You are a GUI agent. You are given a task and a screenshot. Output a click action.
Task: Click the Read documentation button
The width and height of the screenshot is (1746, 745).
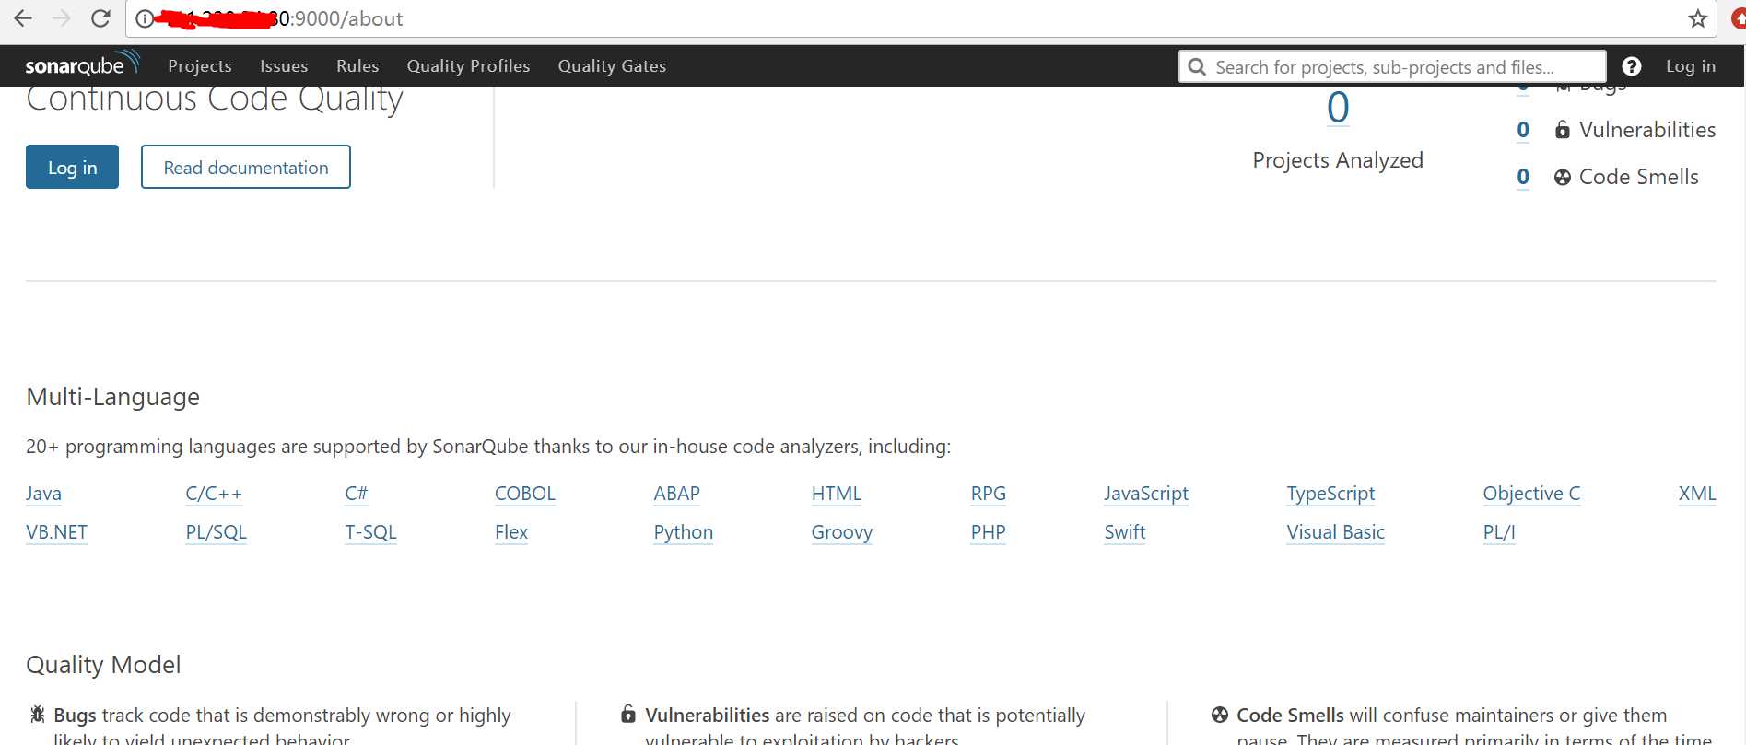[246, 167]
